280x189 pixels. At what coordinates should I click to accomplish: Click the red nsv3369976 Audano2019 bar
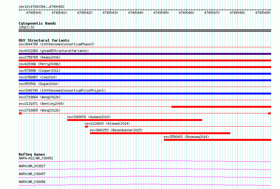pos(135,120)
